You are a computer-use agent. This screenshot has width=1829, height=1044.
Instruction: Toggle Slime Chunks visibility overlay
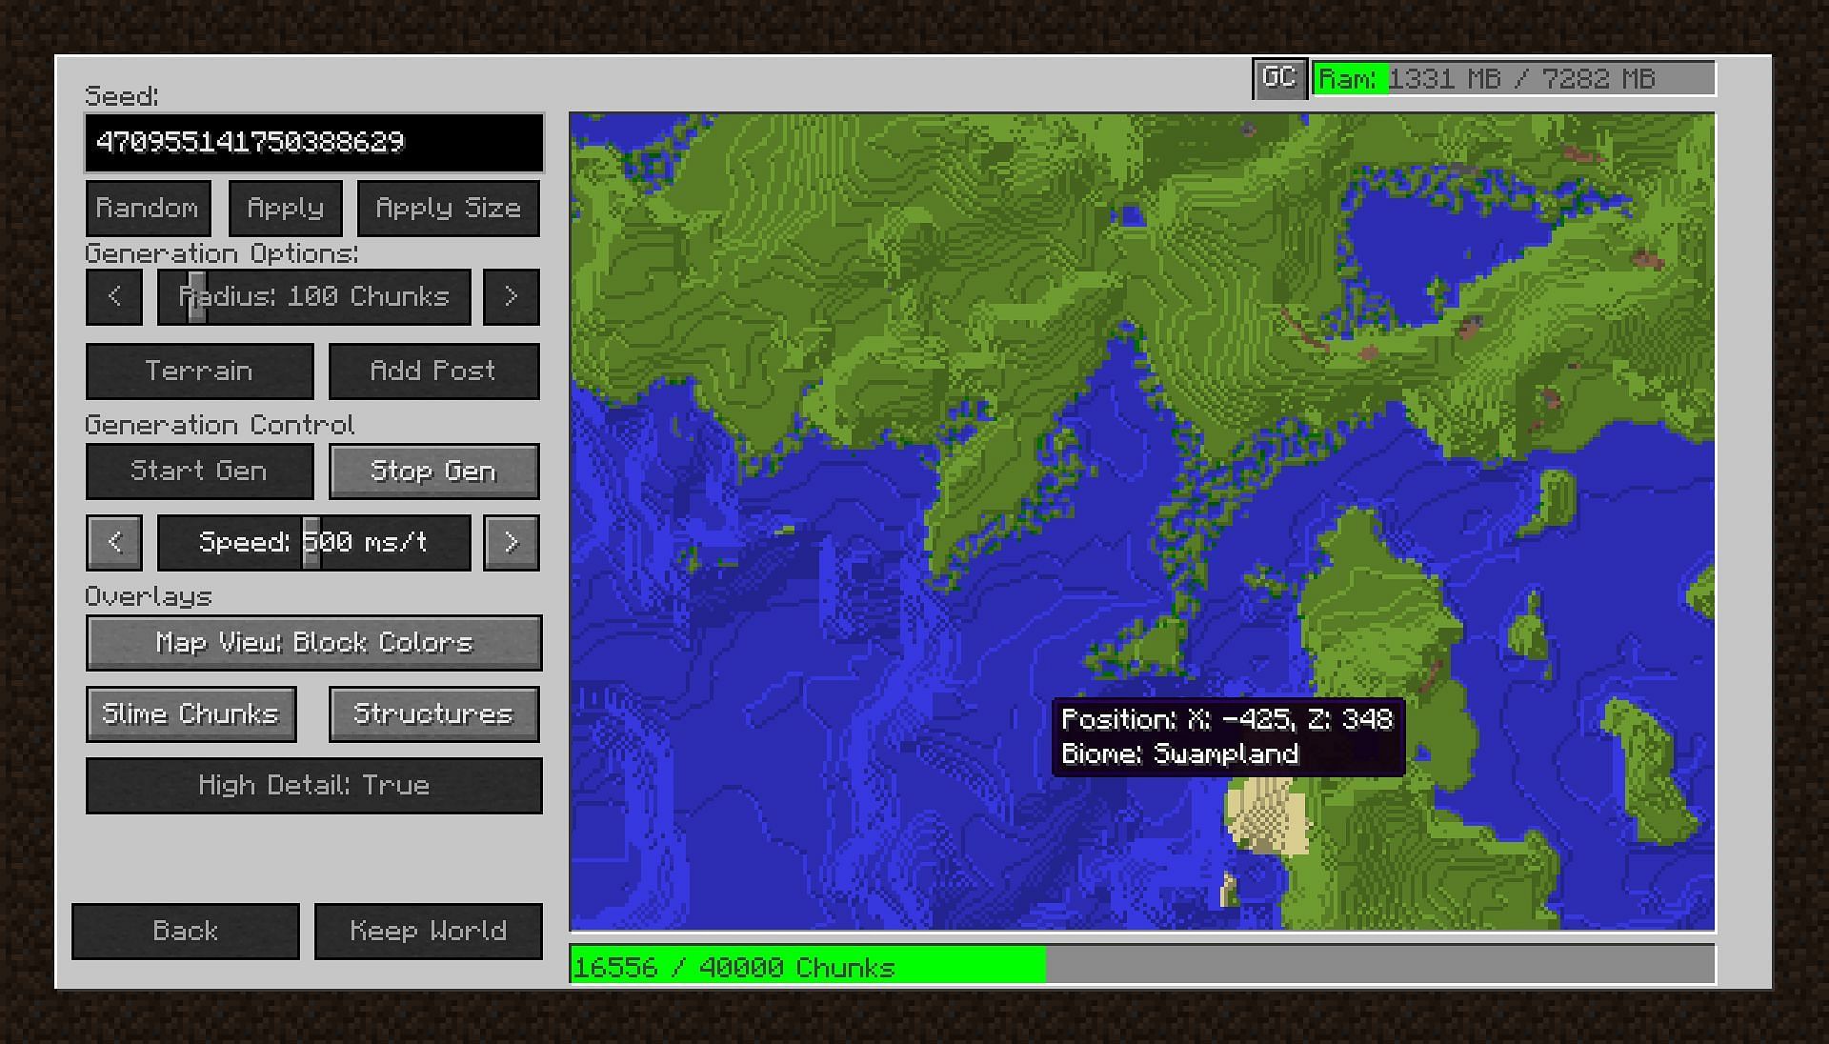[x=189, y=713]
